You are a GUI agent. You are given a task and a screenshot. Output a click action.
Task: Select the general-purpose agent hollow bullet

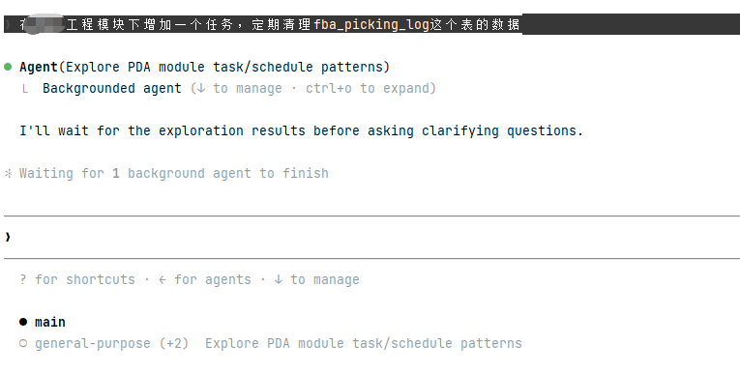(x=23, y=343)
